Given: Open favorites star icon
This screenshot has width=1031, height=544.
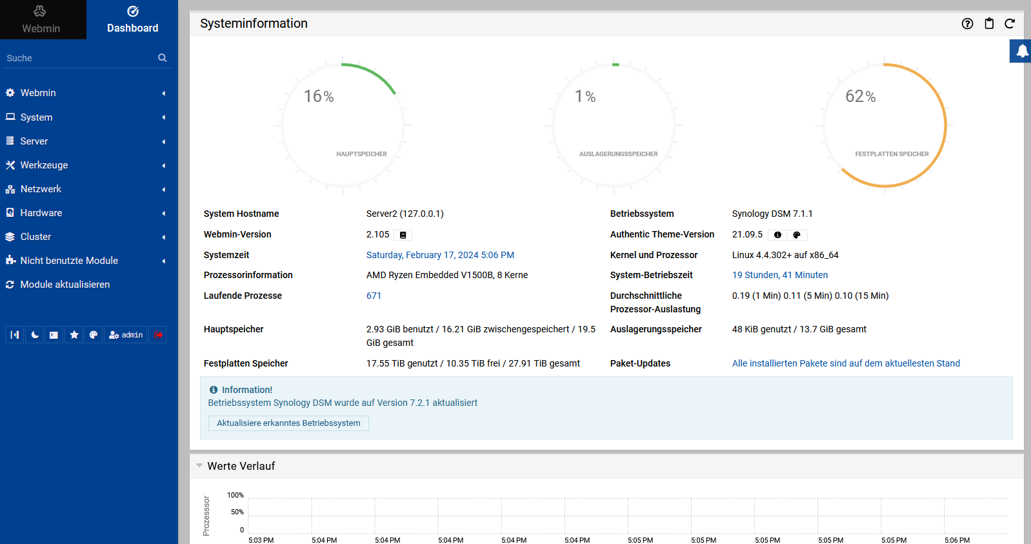Looking at the screenshot, I should (74, 335).
